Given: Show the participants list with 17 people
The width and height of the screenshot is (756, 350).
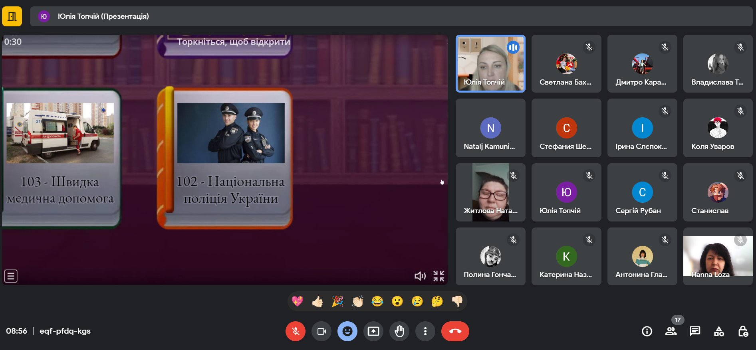Looking at the screenshot, I should (x=671, y=331).
